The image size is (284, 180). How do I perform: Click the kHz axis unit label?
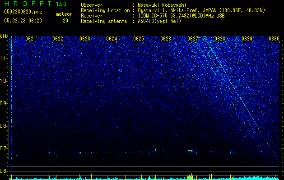(x=4, y=36)
